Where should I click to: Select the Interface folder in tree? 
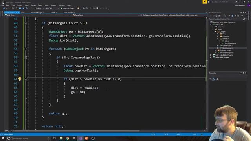pyautogui.click(x=226, y=39)
